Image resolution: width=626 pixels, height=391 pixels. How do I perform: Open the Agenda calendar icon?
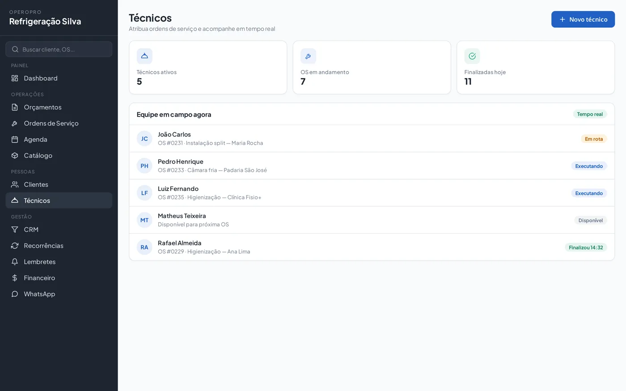(15, 139)
